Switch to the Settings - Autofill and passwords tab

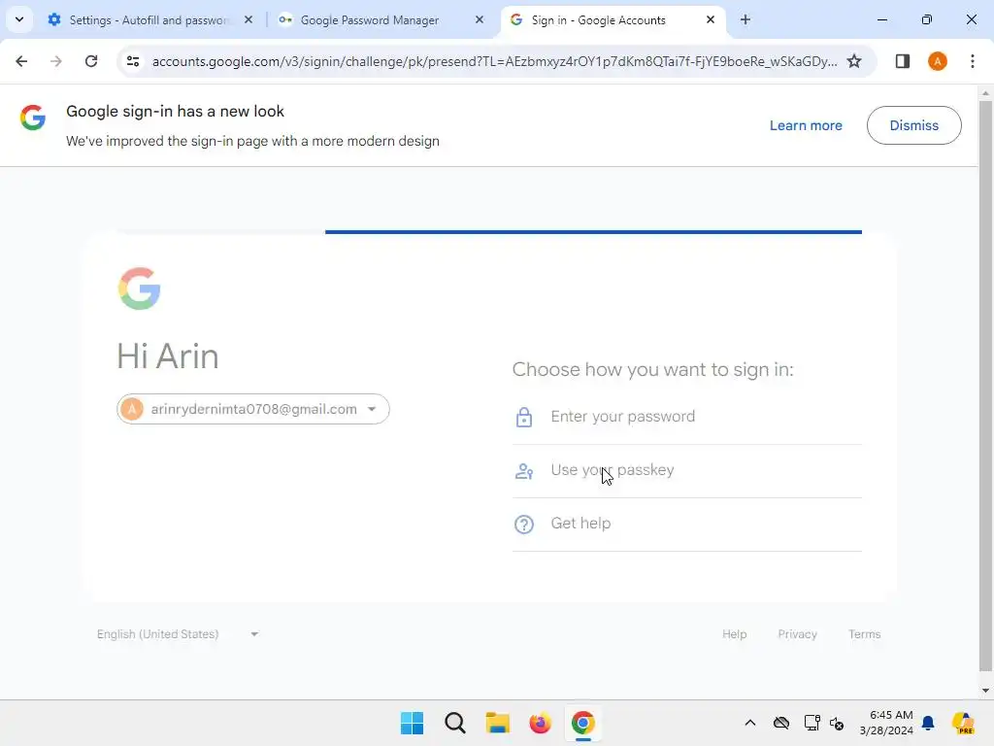149,20
